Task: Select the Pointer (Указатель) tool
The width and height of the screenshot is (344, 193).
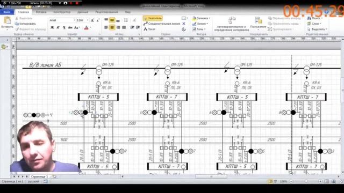Action: pos(153,18)
